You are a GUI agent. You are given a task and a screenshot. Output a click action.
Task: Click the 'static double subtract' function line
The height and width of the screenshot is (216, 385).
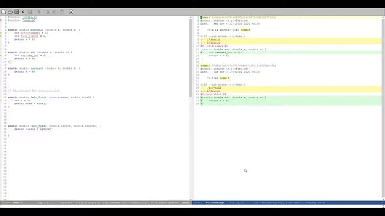[44, 68]
